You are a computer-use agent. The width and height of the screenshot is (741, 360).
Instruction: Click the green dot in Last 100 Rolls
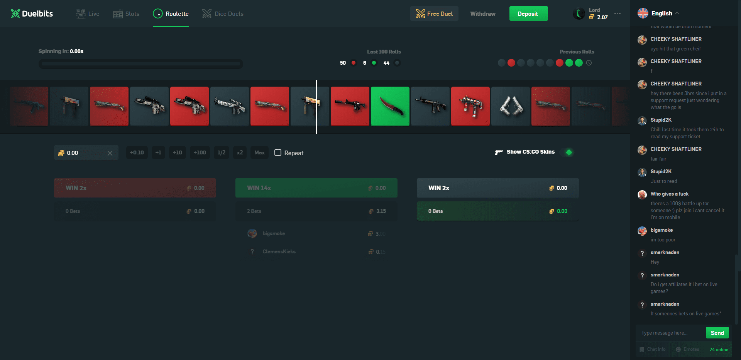click(x=374, y=63)
